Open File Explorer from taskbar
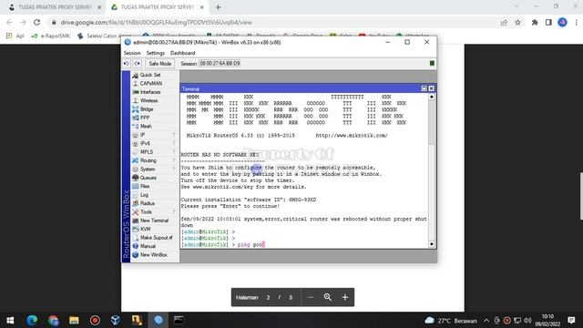 [x=74, y=320]
